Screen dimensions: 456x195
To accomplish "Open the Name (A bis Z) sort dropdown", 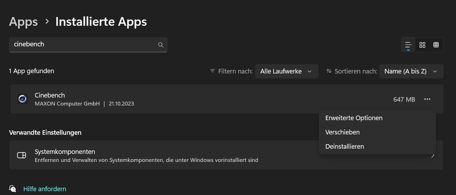I will (411, 71).
